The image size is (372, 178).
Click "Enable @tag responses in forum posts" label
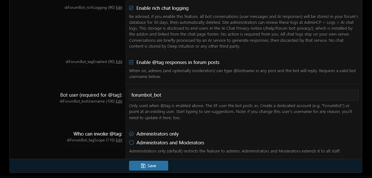click(178, 62)
